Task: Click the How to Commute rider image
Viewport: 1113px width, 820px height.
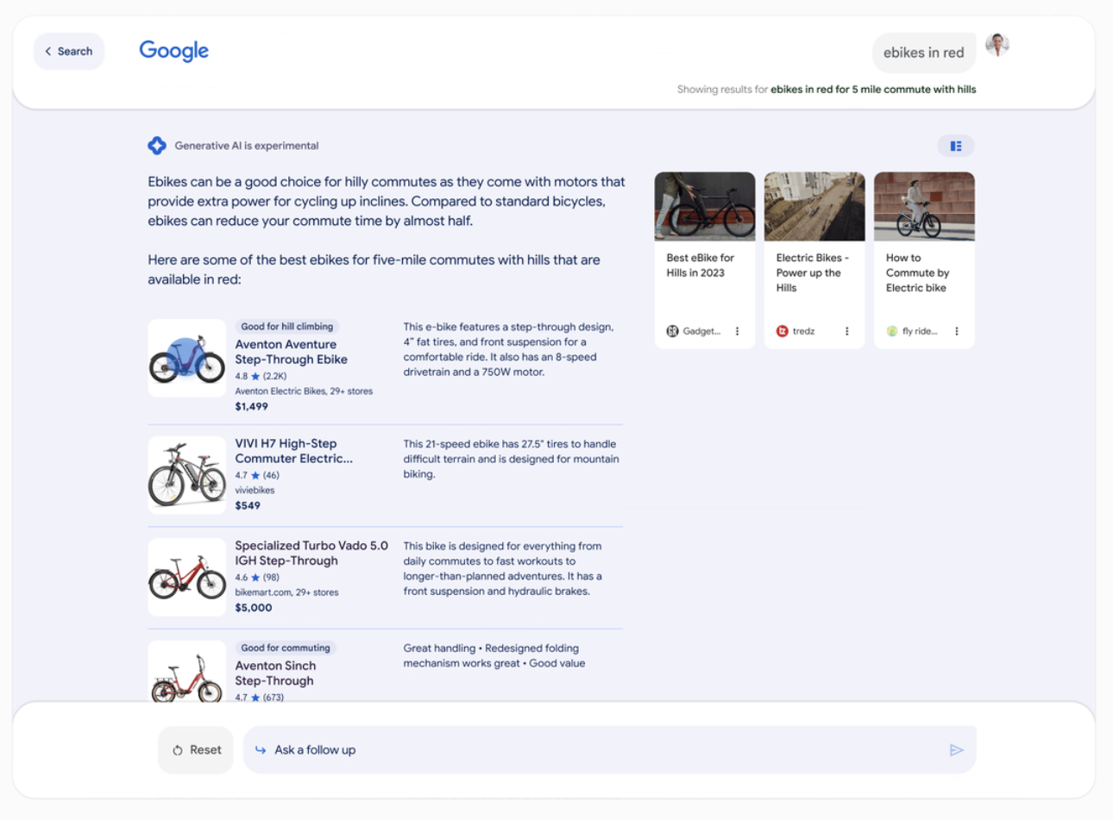Action: click(x=924, y=206)
